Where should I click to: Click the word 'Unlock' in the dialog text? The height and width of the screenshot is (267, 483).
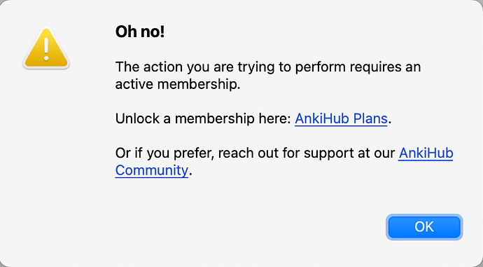(x=137, y=118)
